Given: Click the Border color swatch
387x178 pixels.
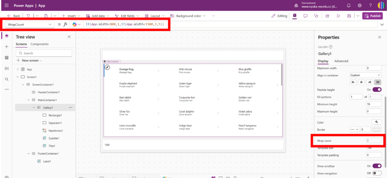Looking at the screenshot, I should [377, 129].
